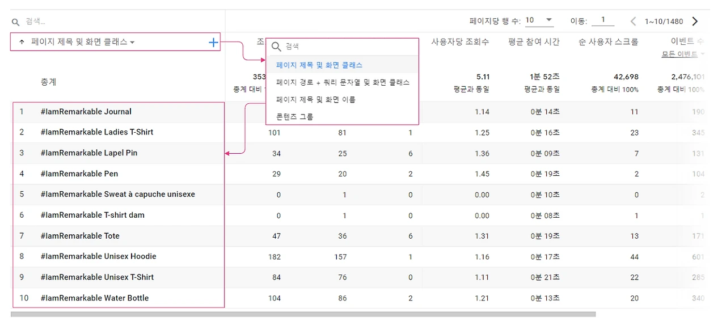Click the #IamRemarkable Pen row
This screenshot has width=726, height=321.
pyautogui.click(x=79, y=174)
